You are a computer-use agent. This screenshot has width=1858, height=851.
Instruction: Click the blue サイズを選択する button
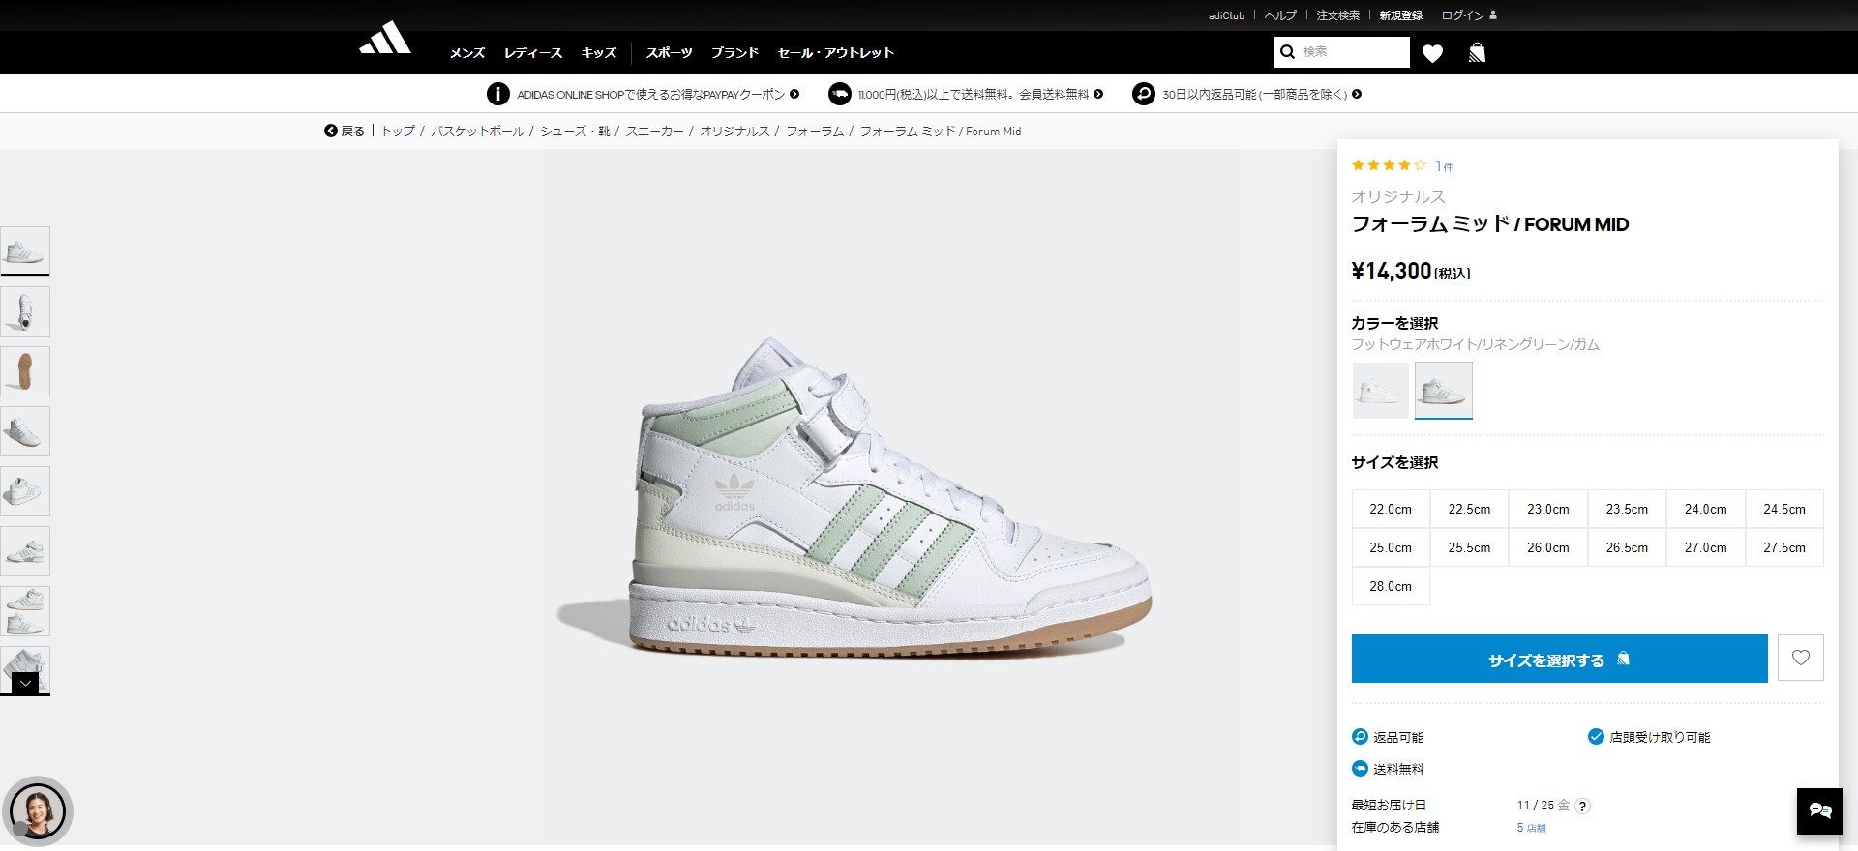pyautogui.click(x=1560, y=659)
